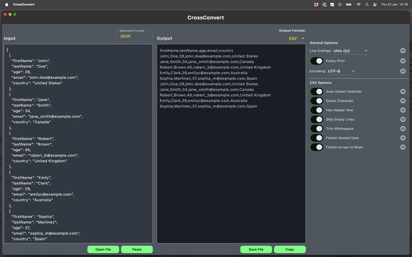Show Trim Whitespace info
412x257 pixels.
(402, 128)
